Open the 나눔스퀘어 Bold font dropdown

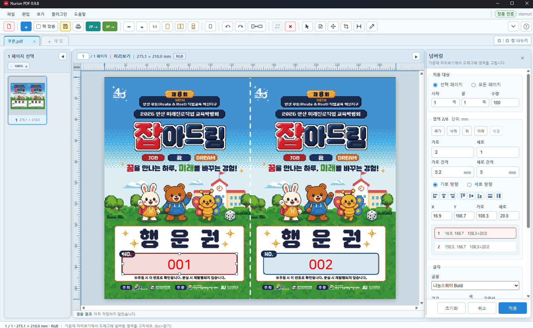tap(475, 286)
